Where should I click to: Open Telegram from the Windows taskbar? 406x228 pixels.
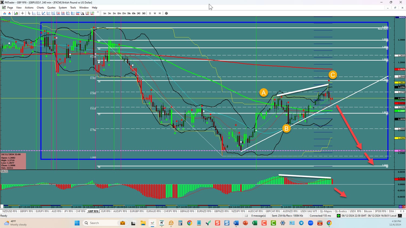pyautogui.click(x=301, y=223)
